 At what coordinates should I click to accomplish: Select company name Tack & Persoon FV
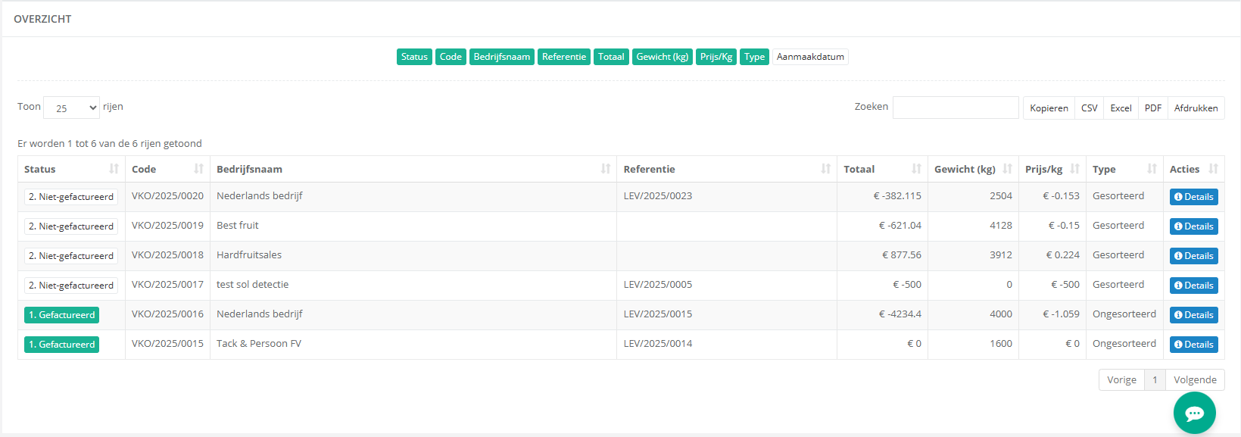[259, 344]
